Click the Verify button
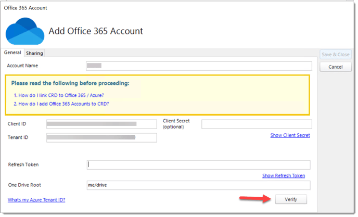Viewport: 358px width, 217px height. click(291, 200)
